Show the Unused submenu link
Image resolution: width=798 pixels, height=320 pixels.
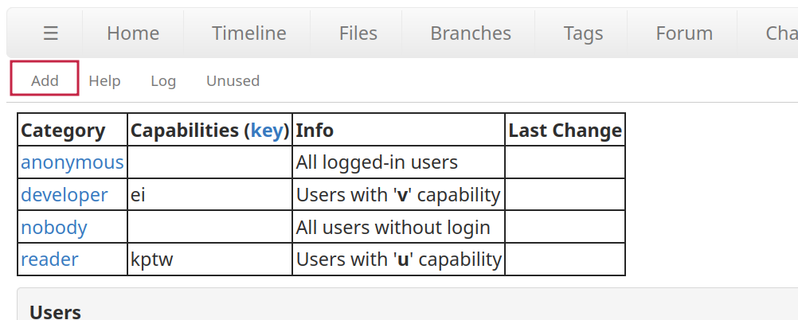233,80
